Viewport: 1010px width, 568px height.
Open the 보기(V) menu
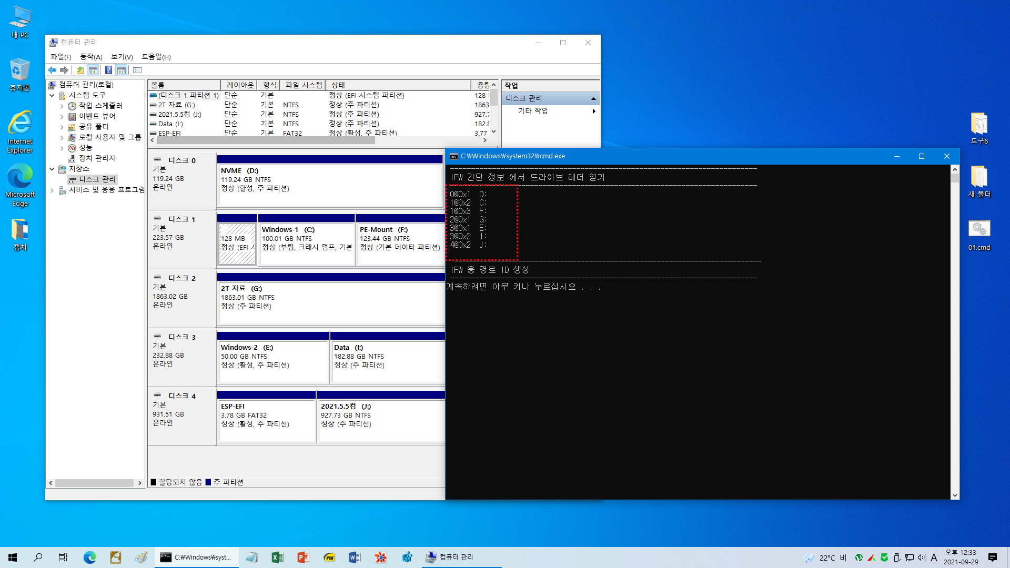click(122, 57)
